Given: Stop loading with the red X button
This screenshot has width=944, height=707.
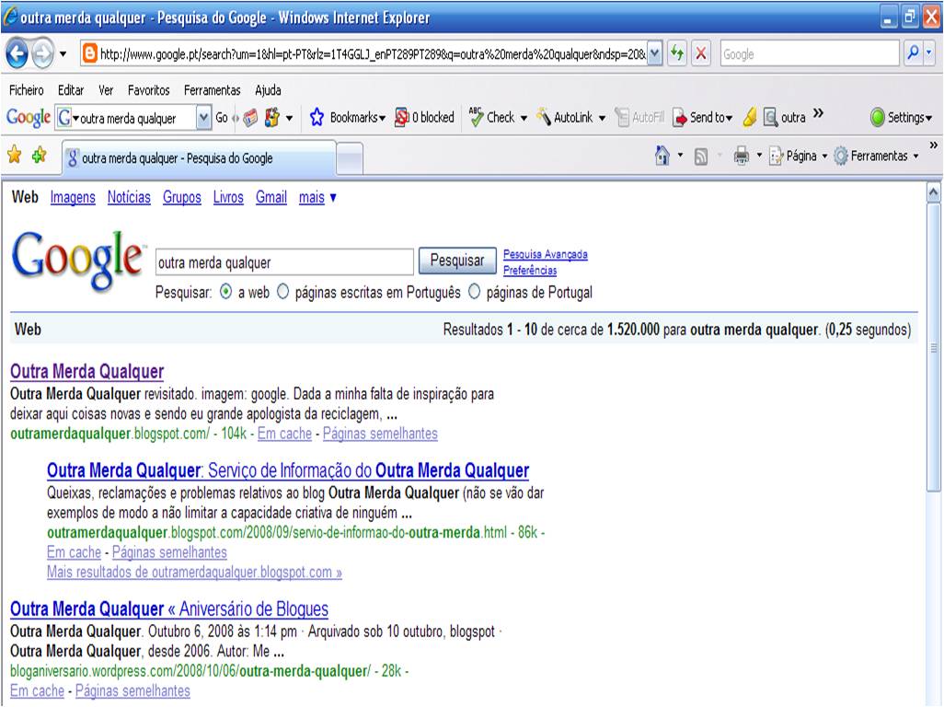Looking at the screenshot, I should click(x=701, y=54).
